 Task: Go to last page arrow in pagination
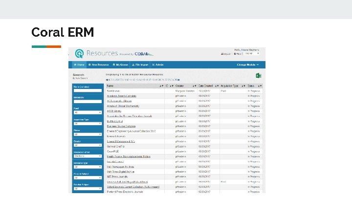coord(179,80)
